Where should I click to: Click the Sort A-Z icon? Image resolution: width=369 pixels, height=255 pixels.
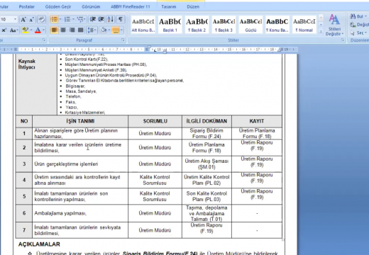111,19
